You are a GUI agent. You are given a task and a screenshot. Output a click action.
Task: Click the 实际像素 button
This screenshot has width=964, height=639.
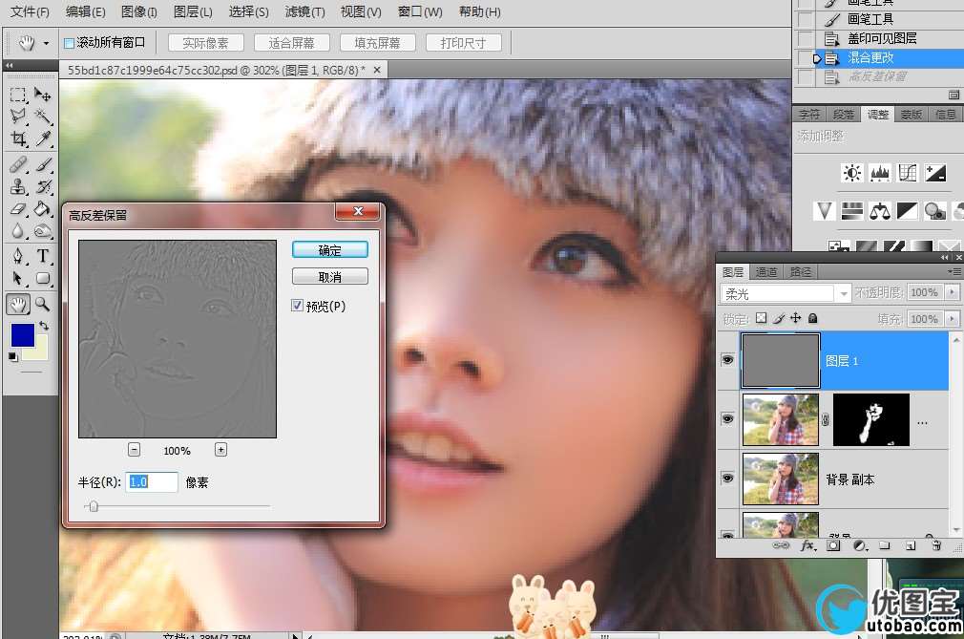pyautogui.click(x=205, y=43)
